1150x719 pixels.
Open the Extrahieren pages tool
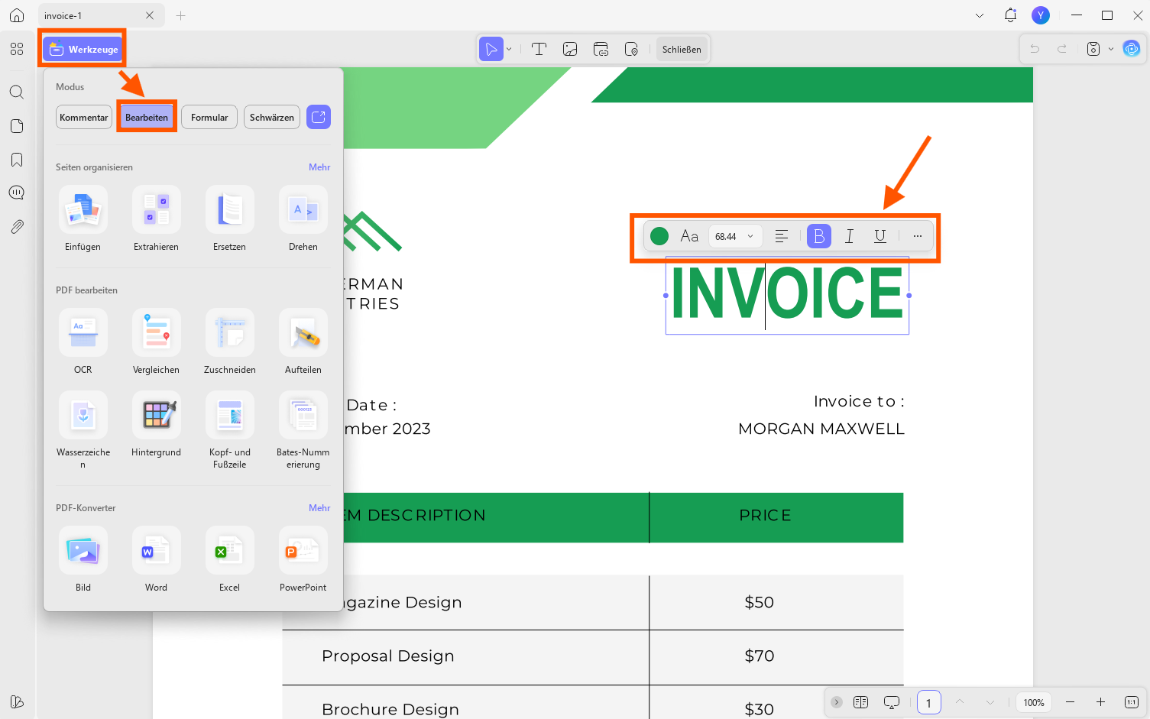157,219
